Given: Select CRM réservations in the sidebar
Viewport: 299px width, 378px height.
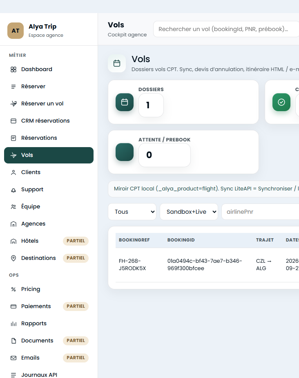Looking at the screenshot, I should [49, 121].
